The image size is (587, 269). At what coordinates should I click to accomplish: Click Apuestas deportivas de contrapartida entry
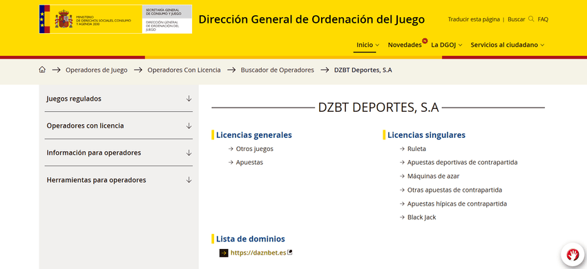tap(462, 162)
